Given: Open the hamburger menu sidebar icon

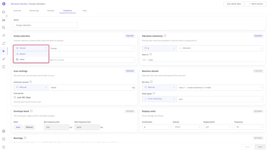Looking at the screenshot, I should point(4,67).
